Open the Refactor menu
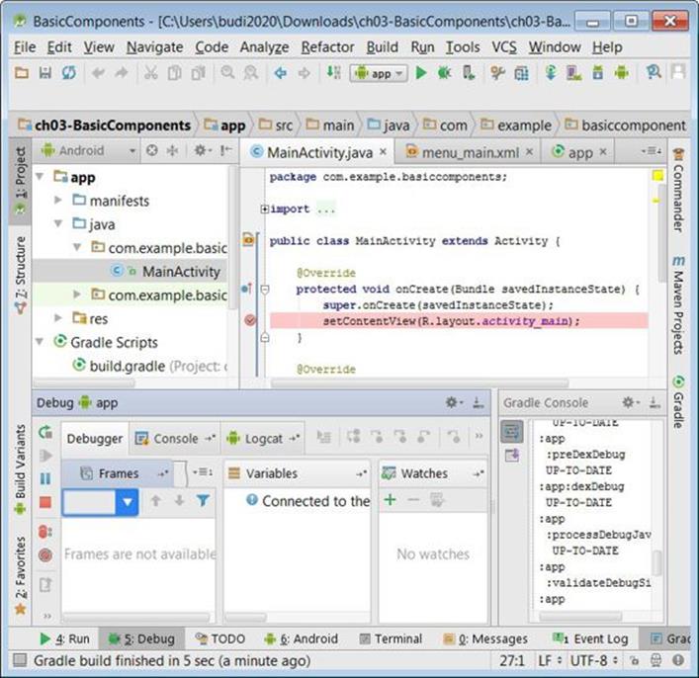699x678 pixels. pos(327,47)
